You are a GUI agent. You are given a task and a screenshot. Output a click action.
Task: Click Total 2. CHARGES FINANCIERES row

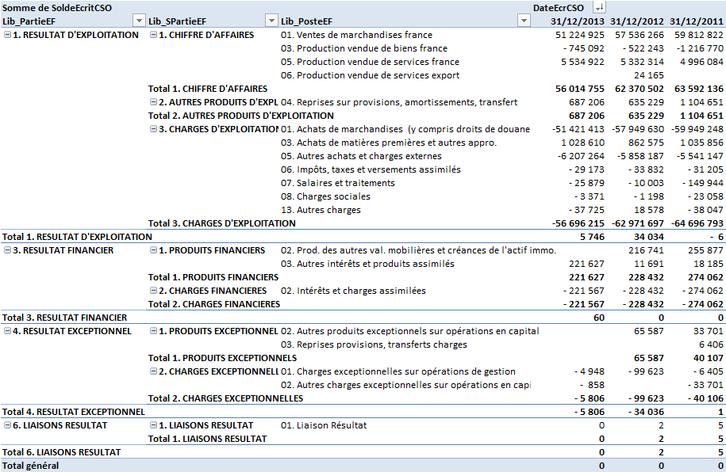(x=214, y=304)
